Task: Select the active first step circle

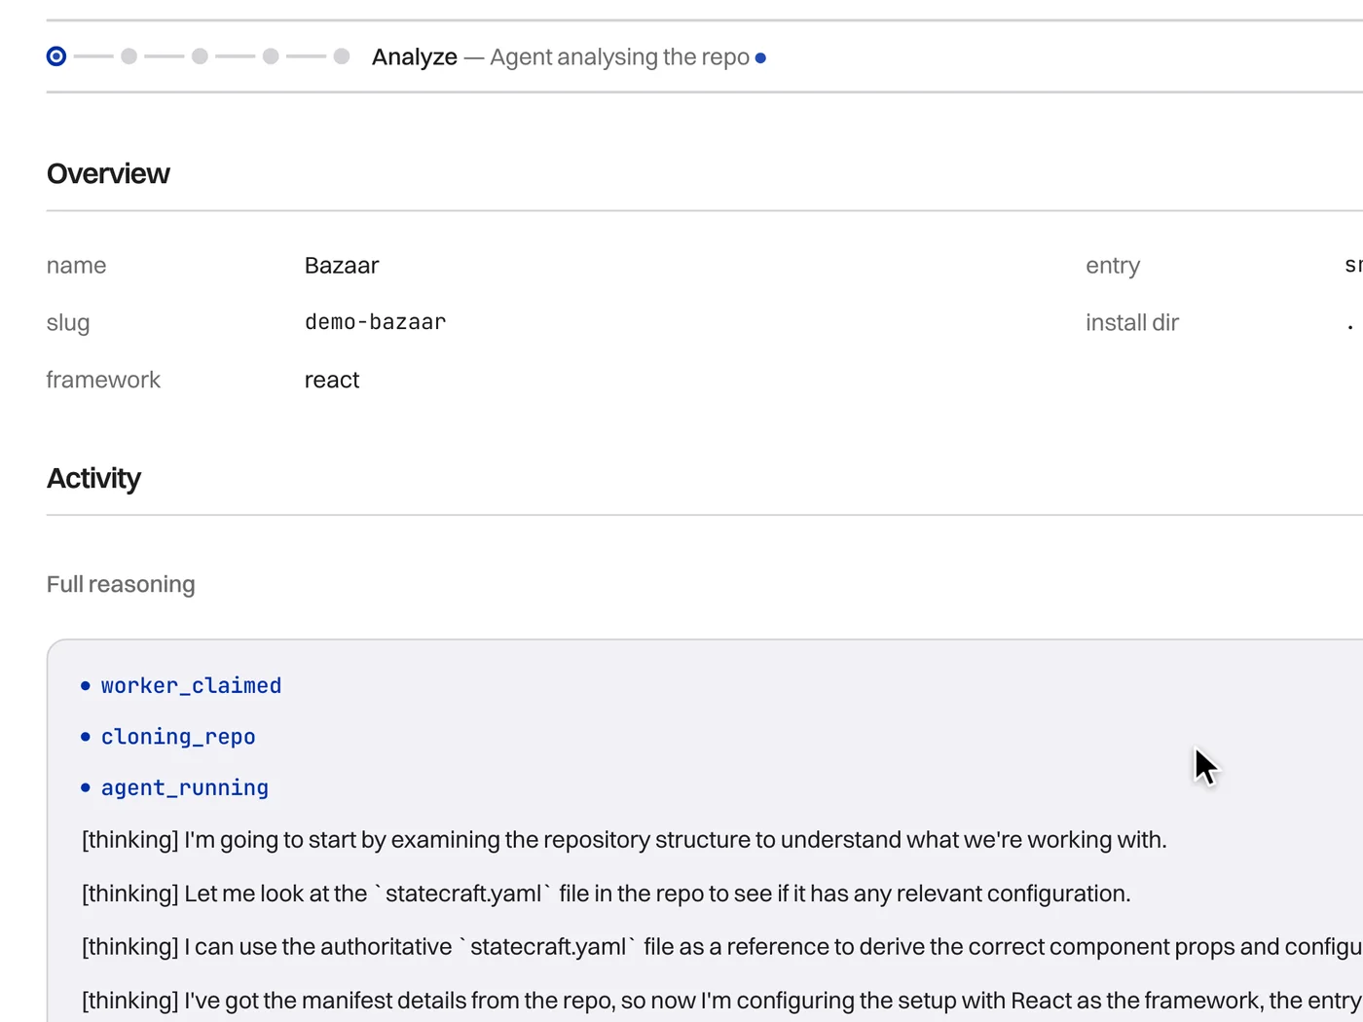Action: pos(56,56)
